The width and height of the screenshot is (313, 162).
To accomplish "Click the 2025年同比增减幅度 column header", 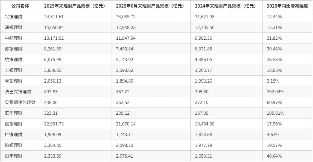I will (287, 6).
